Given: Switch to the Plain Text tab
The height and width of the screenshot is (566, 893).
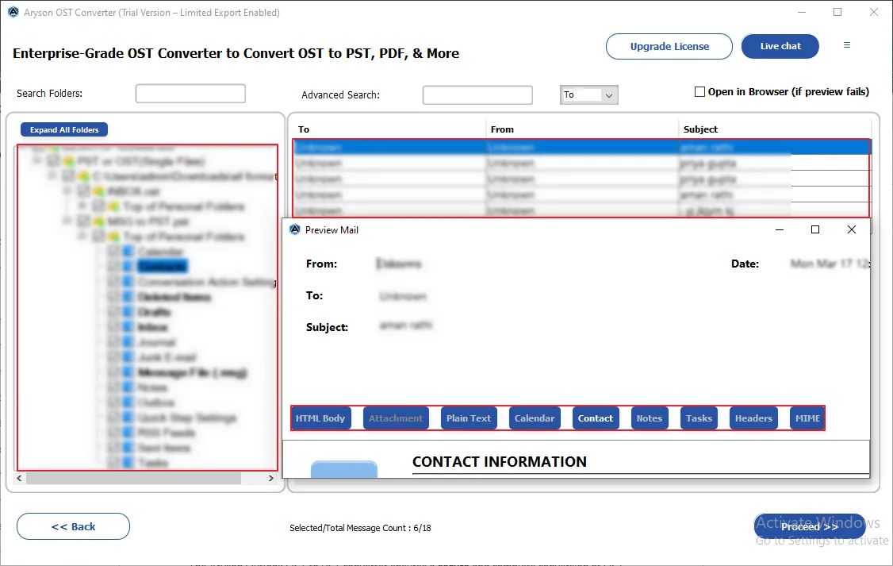Looking at the screenshot, I should [x=469, y=418].
